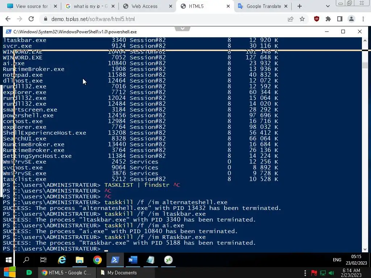The height and width of the screenshot is (278, 371).
Task: Reload the current page
Action: [x=31, y=19]
